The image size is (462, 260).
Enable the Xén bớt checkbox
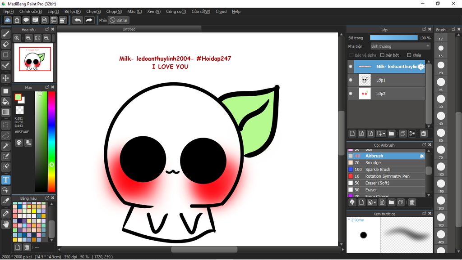[x=383, y=55]
